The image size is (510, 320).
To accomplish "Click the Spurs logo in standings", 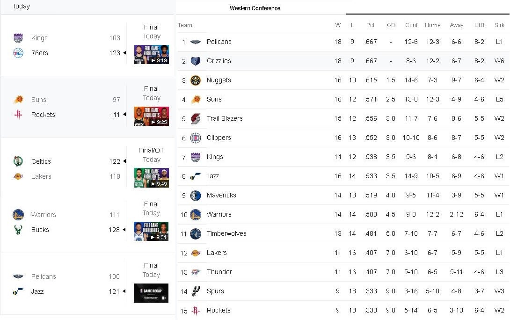I will tap(196, 291).
